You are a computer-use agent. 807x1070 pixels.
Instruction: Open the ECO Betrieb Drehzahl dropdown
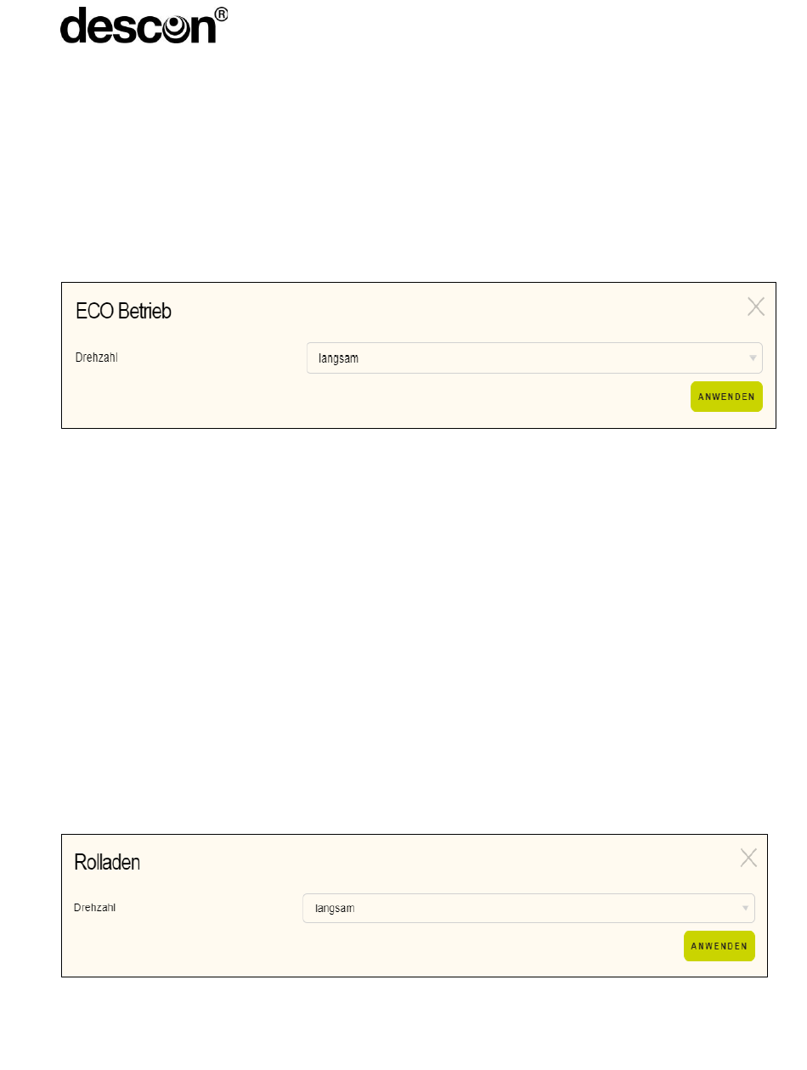[534, 358]
